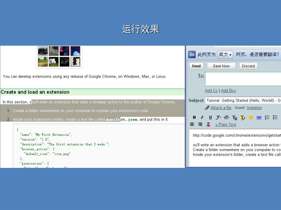Click the Send button
The image size is (281, 210).
[x=196, y=66]
